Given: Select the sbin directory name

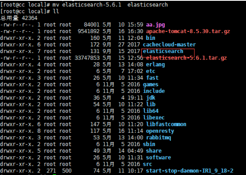Looking at the screenshot, I should click(x=149, y=144).
